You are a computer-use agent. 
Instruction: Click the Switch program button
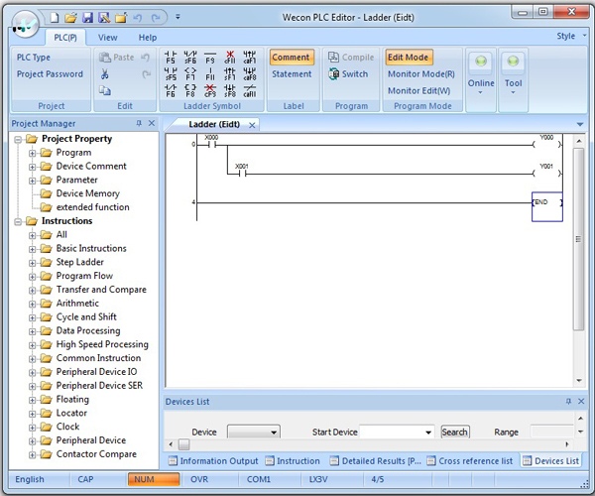click(x=348, y=74)
